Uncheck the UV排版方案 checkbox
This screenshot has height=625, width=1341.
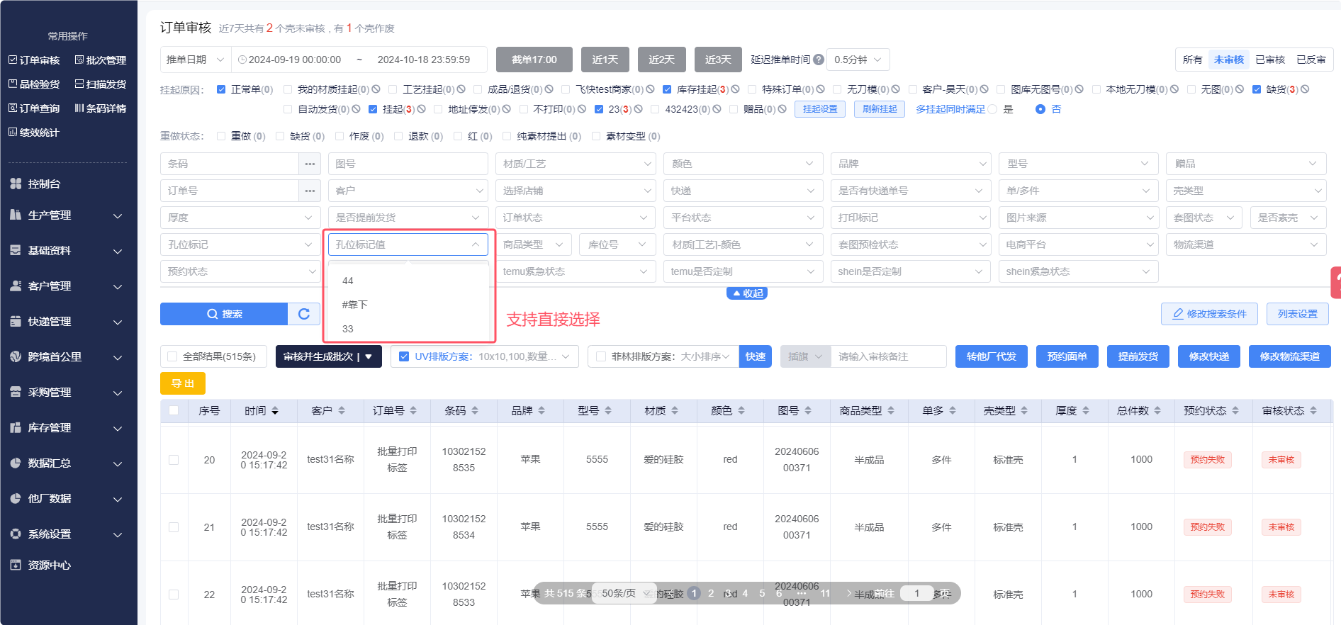point(404,356)
